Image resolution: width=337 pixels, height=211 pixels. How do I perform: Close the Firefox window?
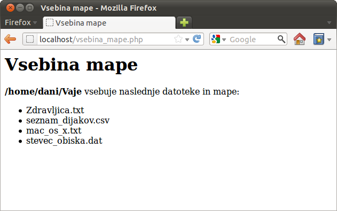point(10,8)
